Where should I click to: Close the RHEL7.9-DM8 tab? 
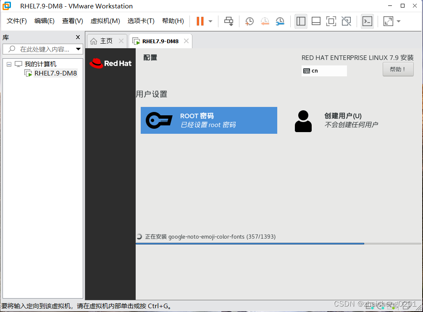coord(186,41)
